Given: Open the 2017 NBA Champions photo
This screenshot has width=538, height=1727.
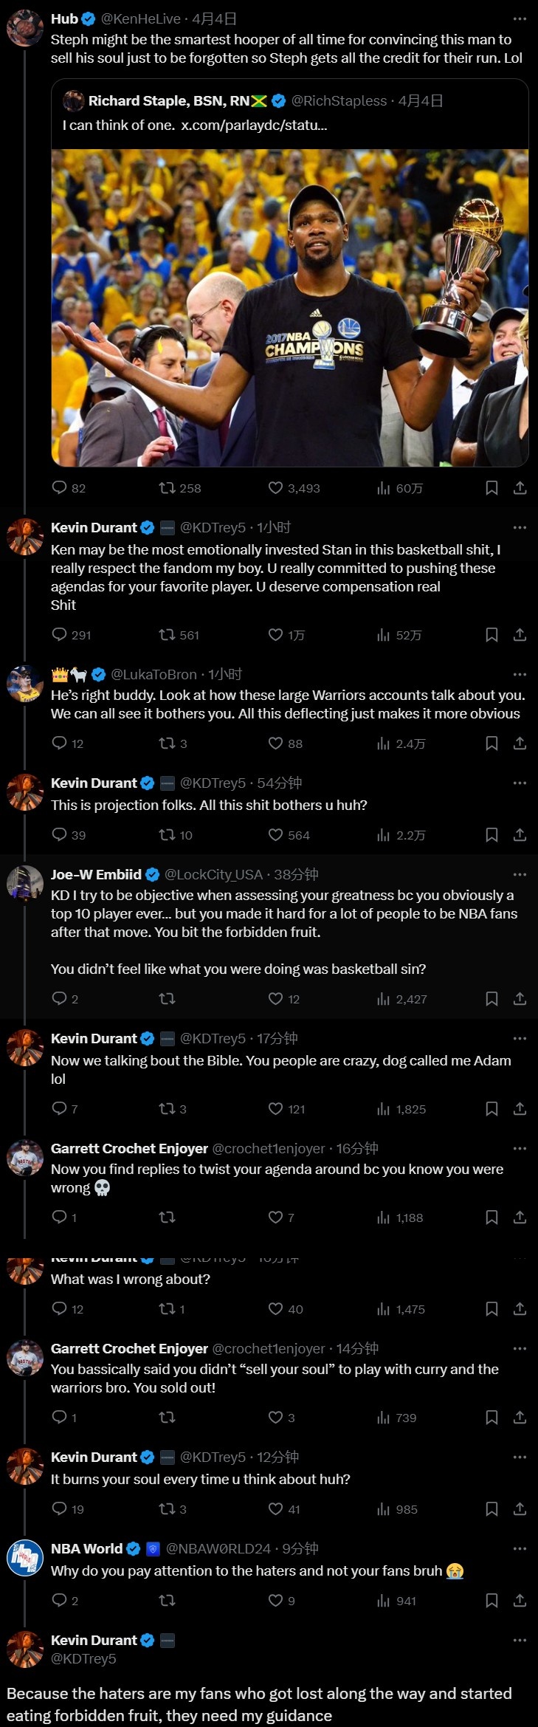Looking at the screenshot, I should coord(289,308).
